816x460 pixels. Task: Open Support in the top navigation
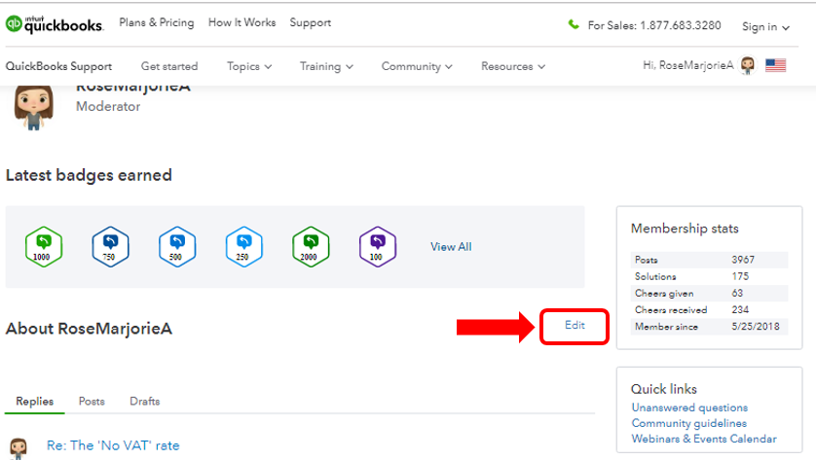[311, 23]
